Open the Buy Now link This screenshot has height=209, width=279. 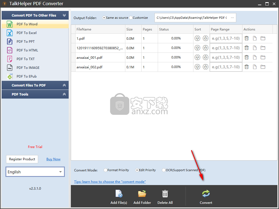click(x=53, y=159)
